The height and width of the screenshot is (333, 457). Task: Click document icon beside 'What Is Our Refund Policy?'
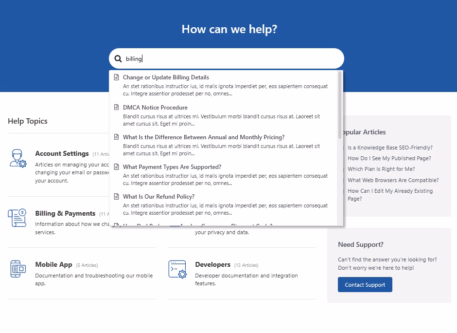116,196
